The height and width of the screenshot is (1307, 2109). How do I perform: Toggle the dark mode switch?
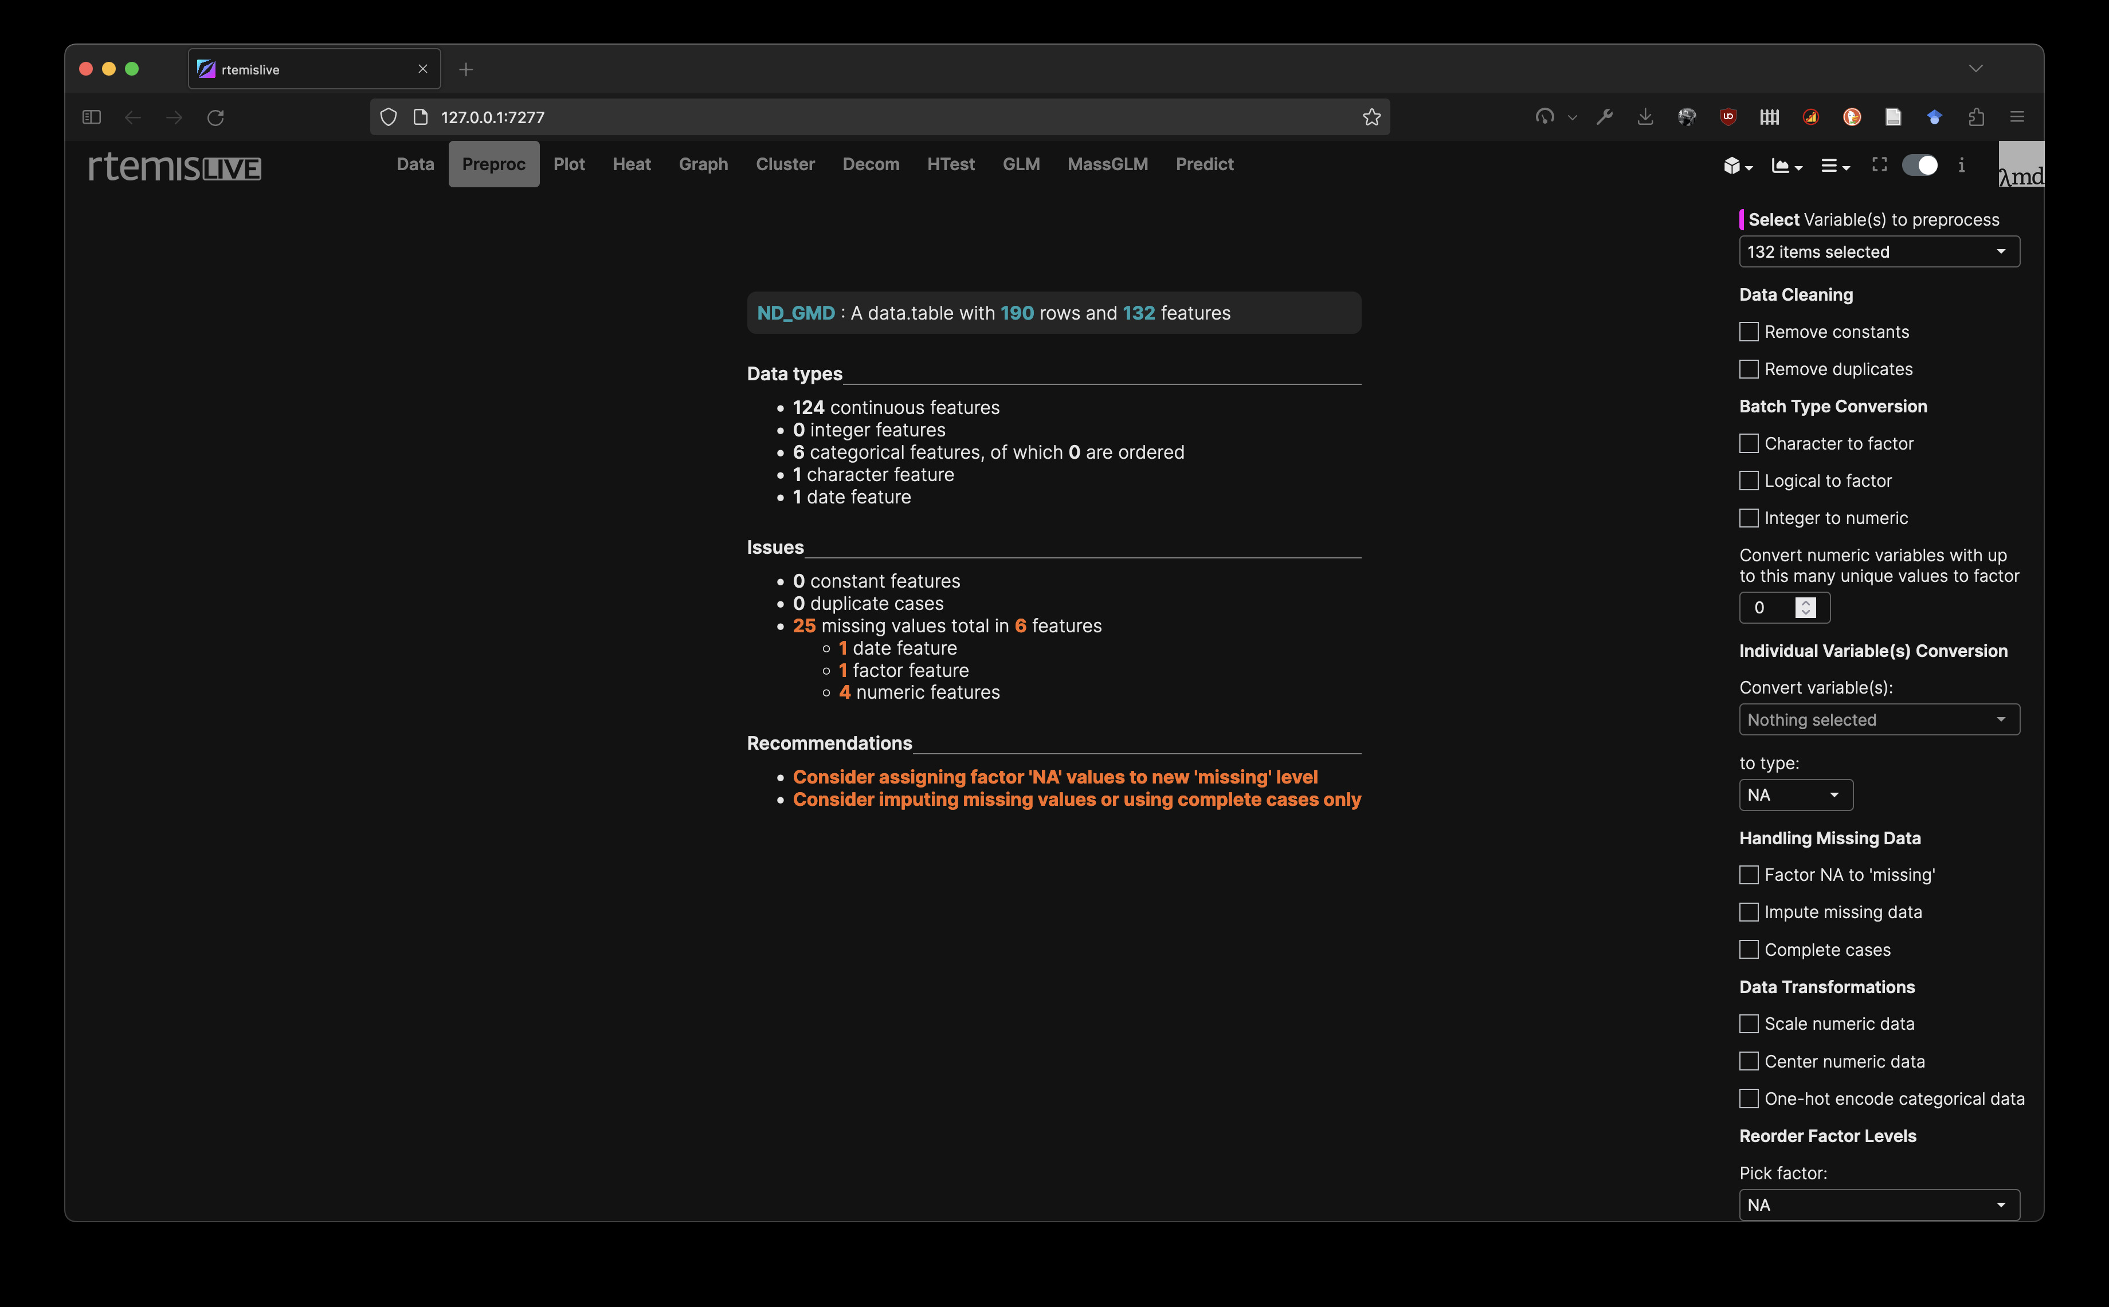(1920, 165)
